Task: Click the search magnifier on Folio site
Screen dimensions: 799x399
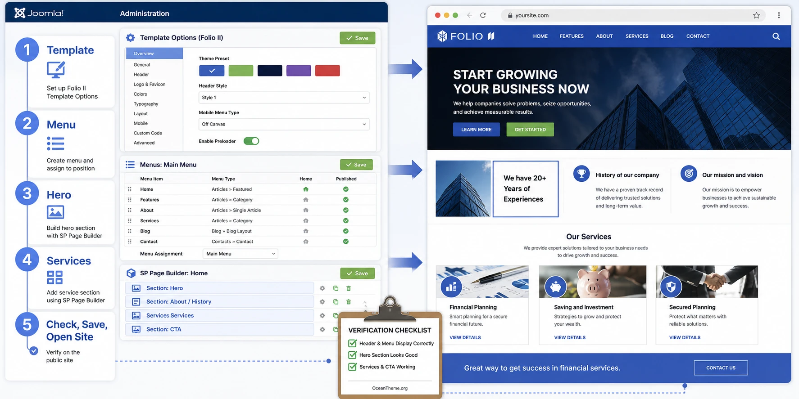Action: [776, 36]
